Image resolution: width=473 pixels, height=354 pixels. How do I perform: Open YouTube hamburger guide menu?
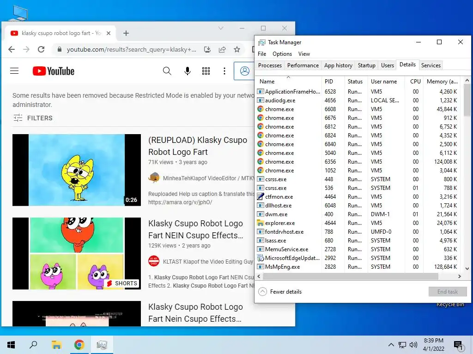[x=14, y=71]
